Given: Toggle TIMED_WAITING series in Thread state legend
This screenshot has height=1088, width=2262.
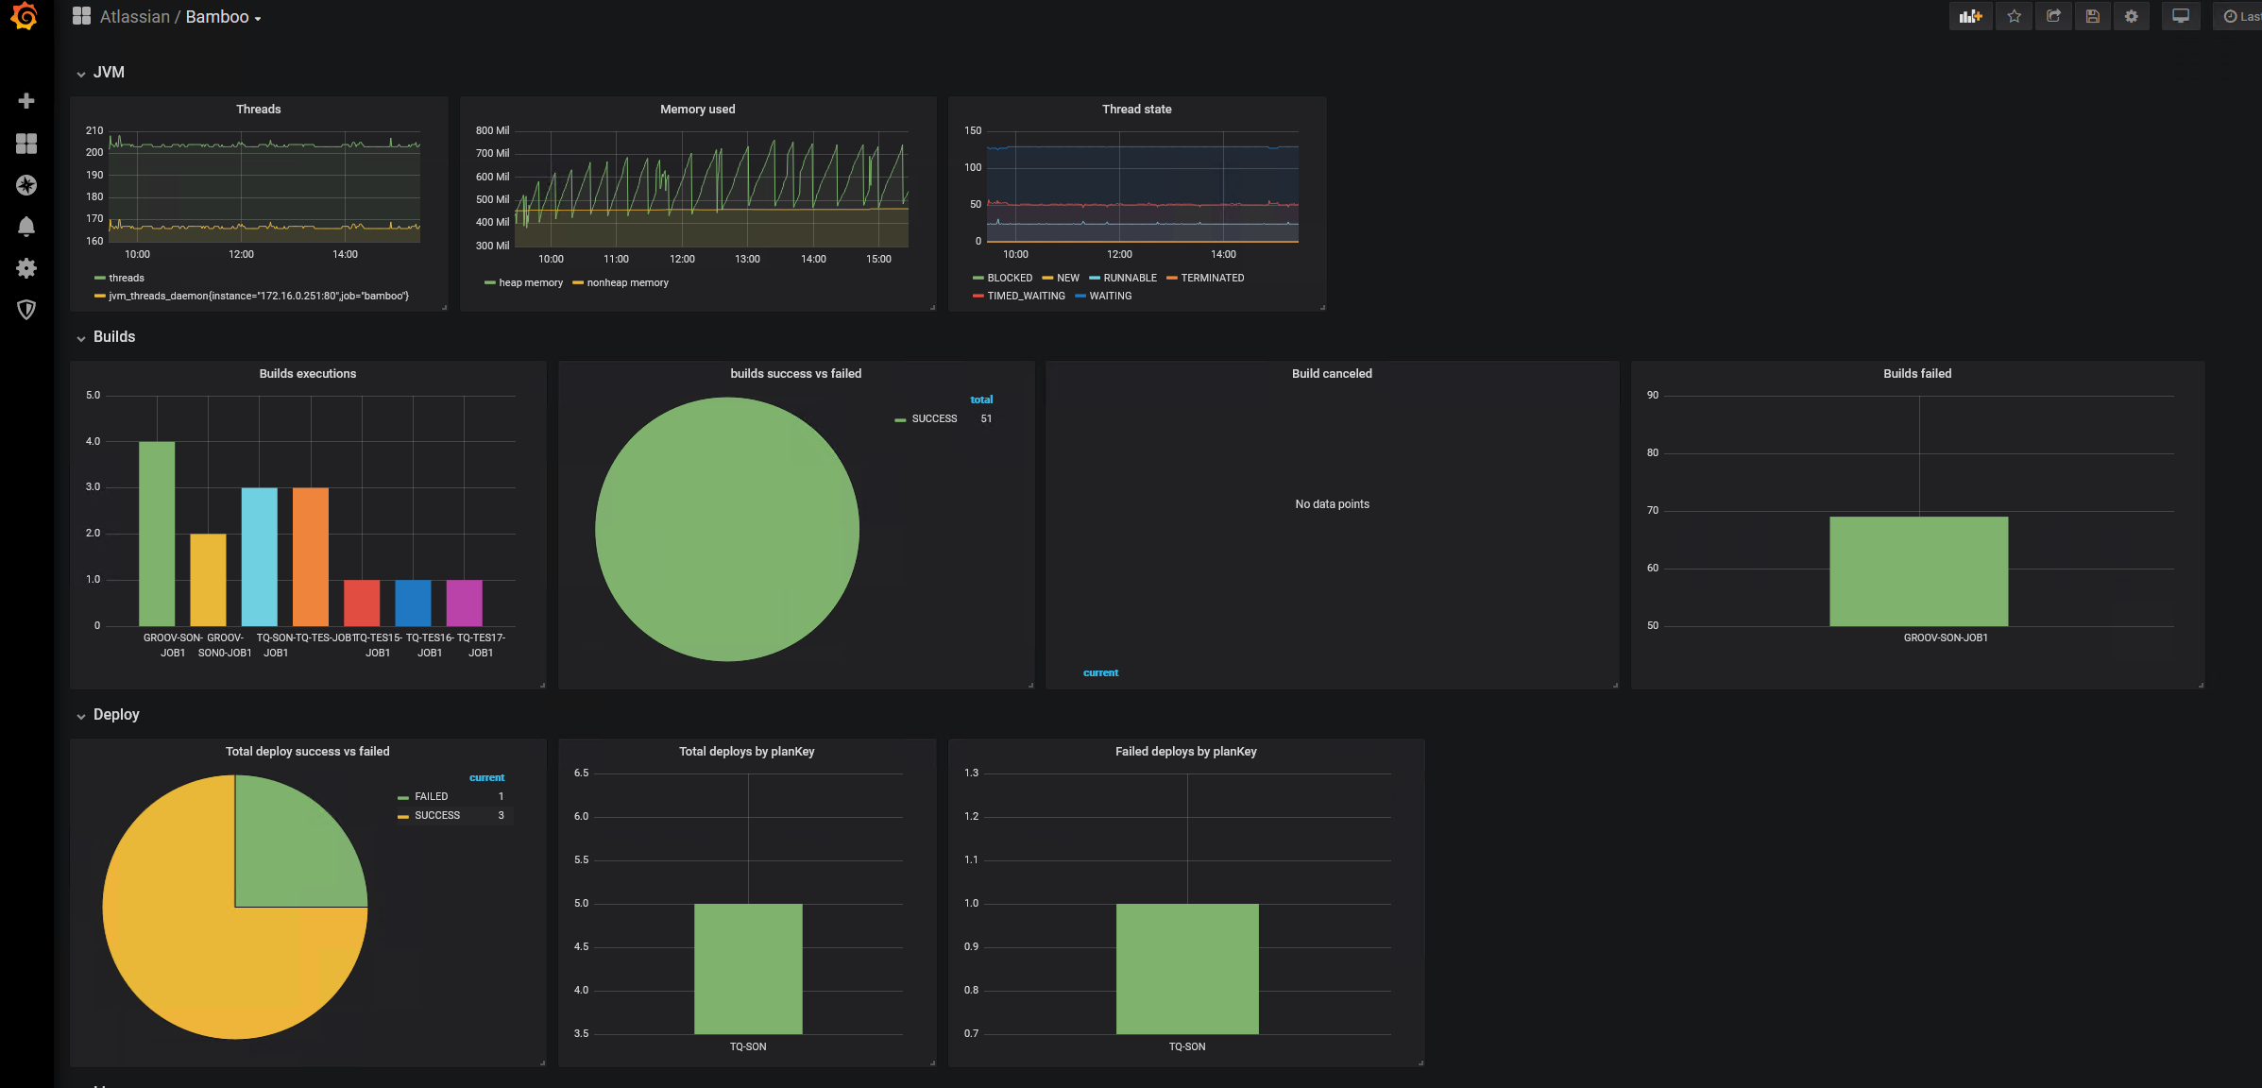Looking at the screenshot, I should tap(1025, 296).
